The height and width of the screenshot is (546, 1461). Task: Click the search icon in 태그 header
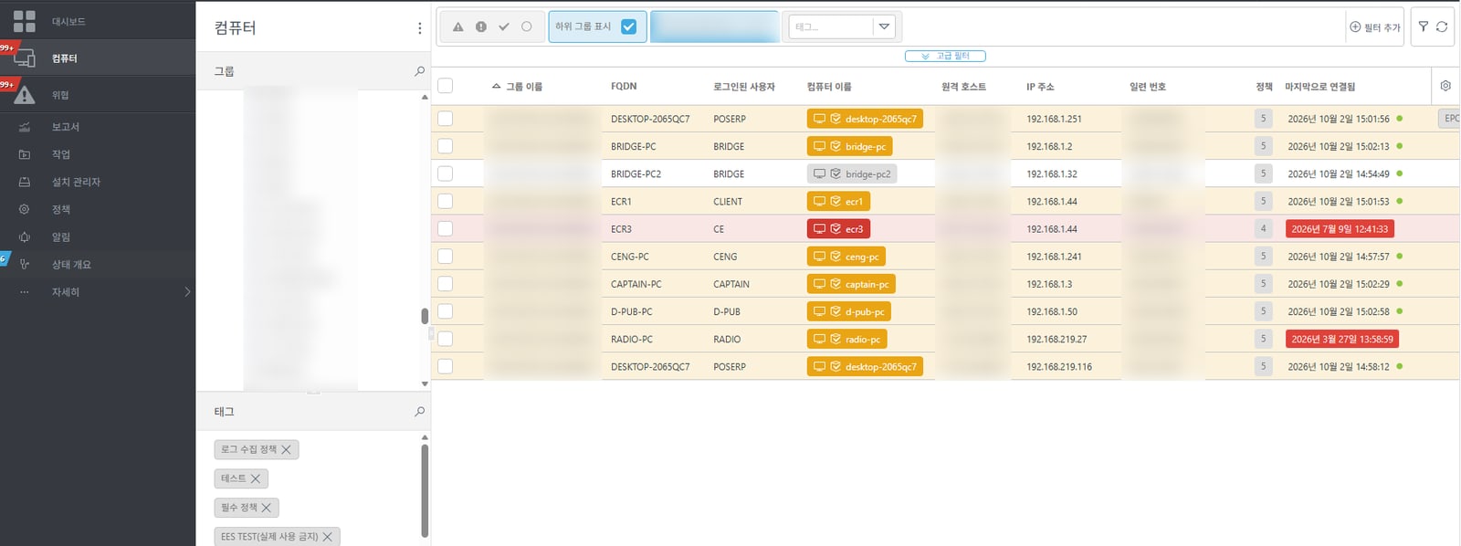point(419,412)
